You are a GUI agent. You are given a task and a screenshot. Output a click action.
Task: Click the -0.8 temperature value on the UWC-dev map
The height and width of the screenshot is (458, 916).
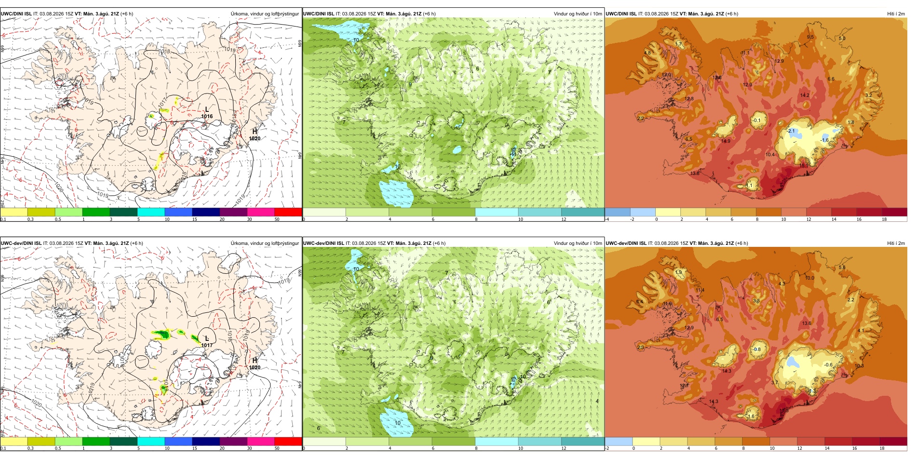[756, 350]
